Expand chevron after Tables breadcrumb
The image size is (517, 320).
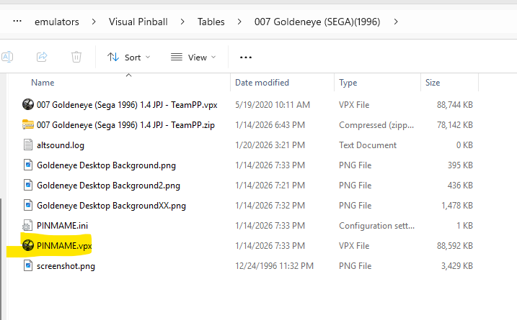tap(239, 22)
